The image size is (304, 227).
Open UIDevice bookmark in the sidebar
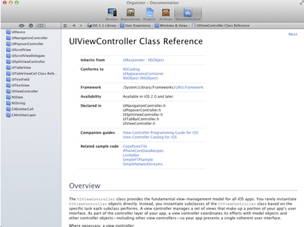coord(15,32)
